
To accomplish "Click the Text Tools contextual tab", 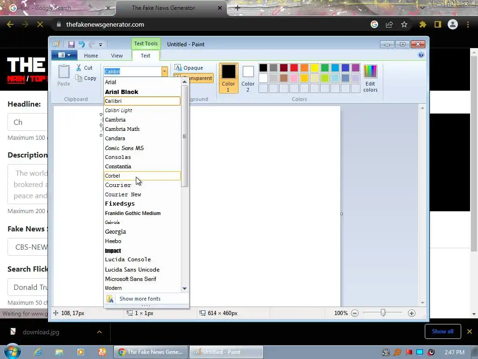I will (146, 43).
